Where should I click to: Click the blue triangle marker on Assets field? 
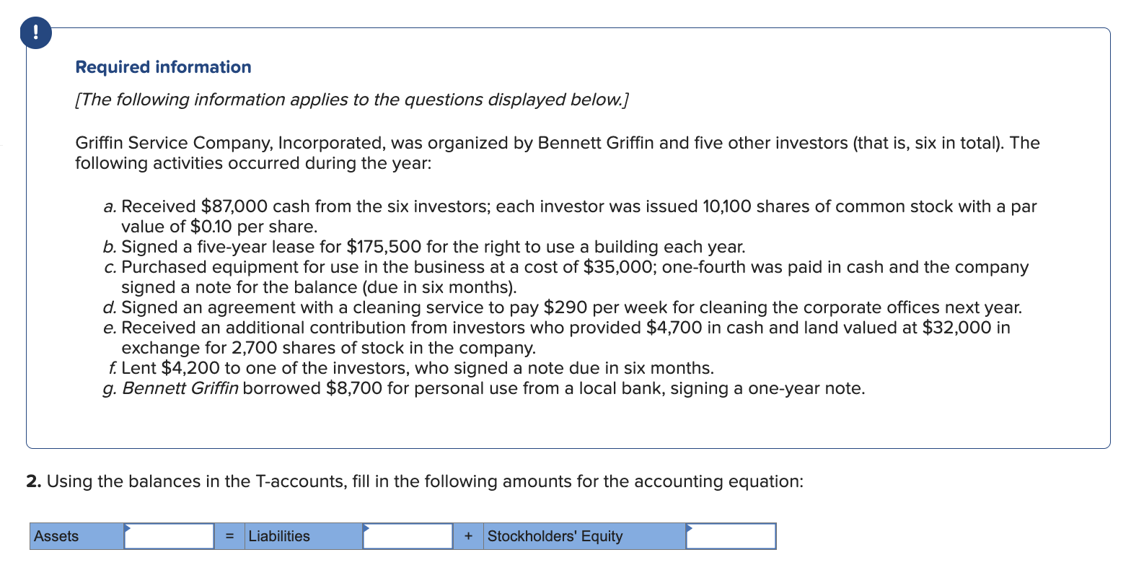tap(128, 528)
